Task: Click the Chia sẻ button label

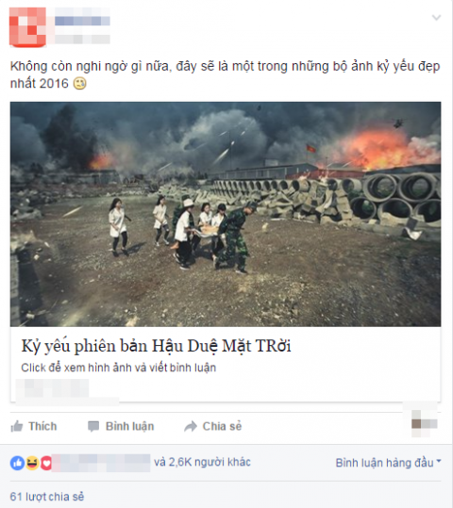Action: pos(222,426)
